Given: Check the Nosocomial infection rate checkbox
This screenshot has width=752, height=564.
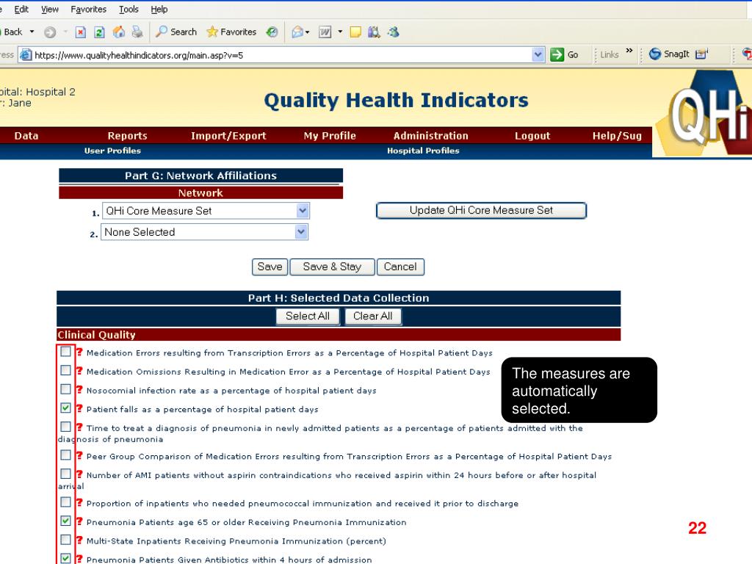Looking at the screenshot, I should 65,389.
